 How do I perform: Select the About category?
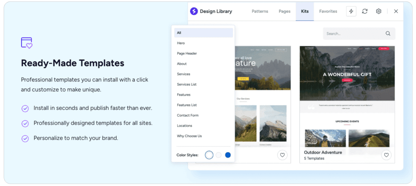coord(182,64)
